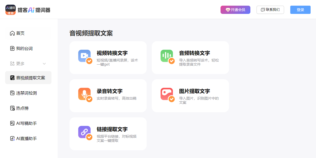Click the icon beside 音视频提取文案 in sidebar
Screen dimensions: 316x158
pyautogui.click(x=12, y=78)
